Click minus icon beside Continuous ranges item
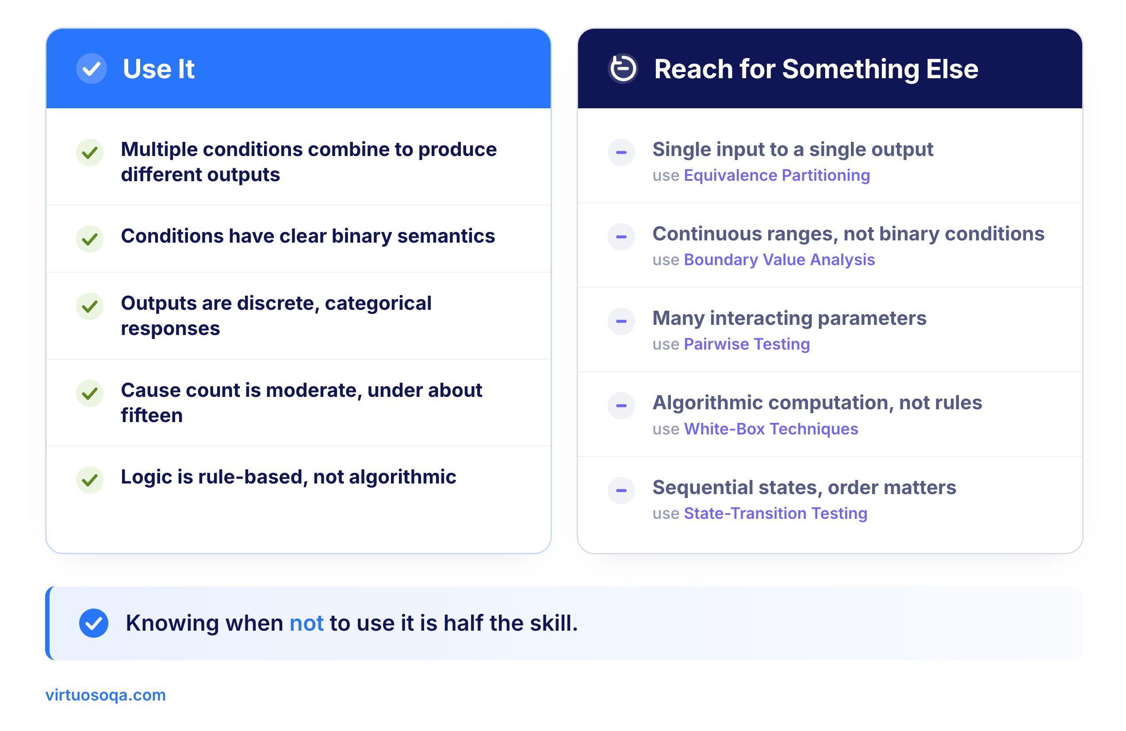 click(621, 237)
